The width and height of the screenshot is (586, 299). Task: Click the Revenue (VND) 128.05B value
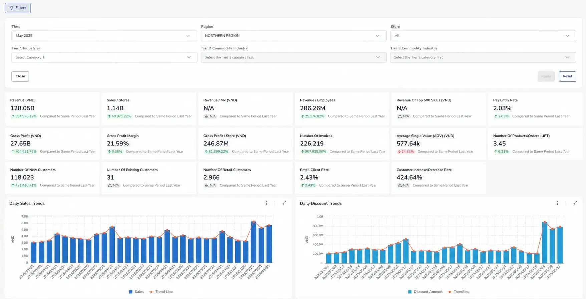click(22, 108)
